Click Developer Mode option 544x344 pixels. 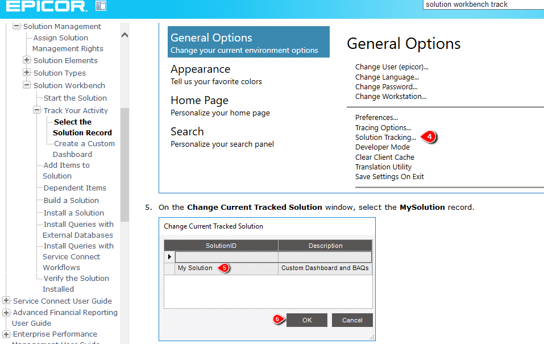point(383,147)
